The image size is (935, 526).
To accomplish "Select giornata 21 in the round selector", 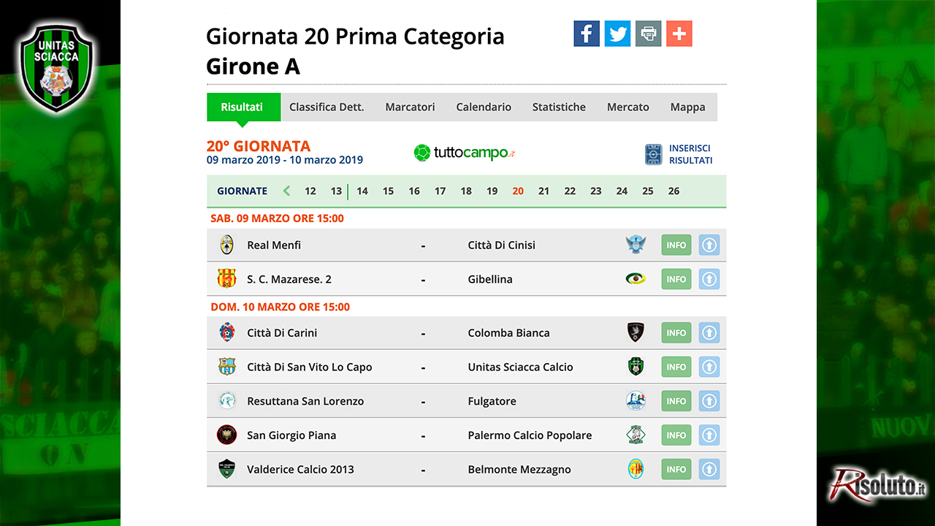I will coord(543,191).
